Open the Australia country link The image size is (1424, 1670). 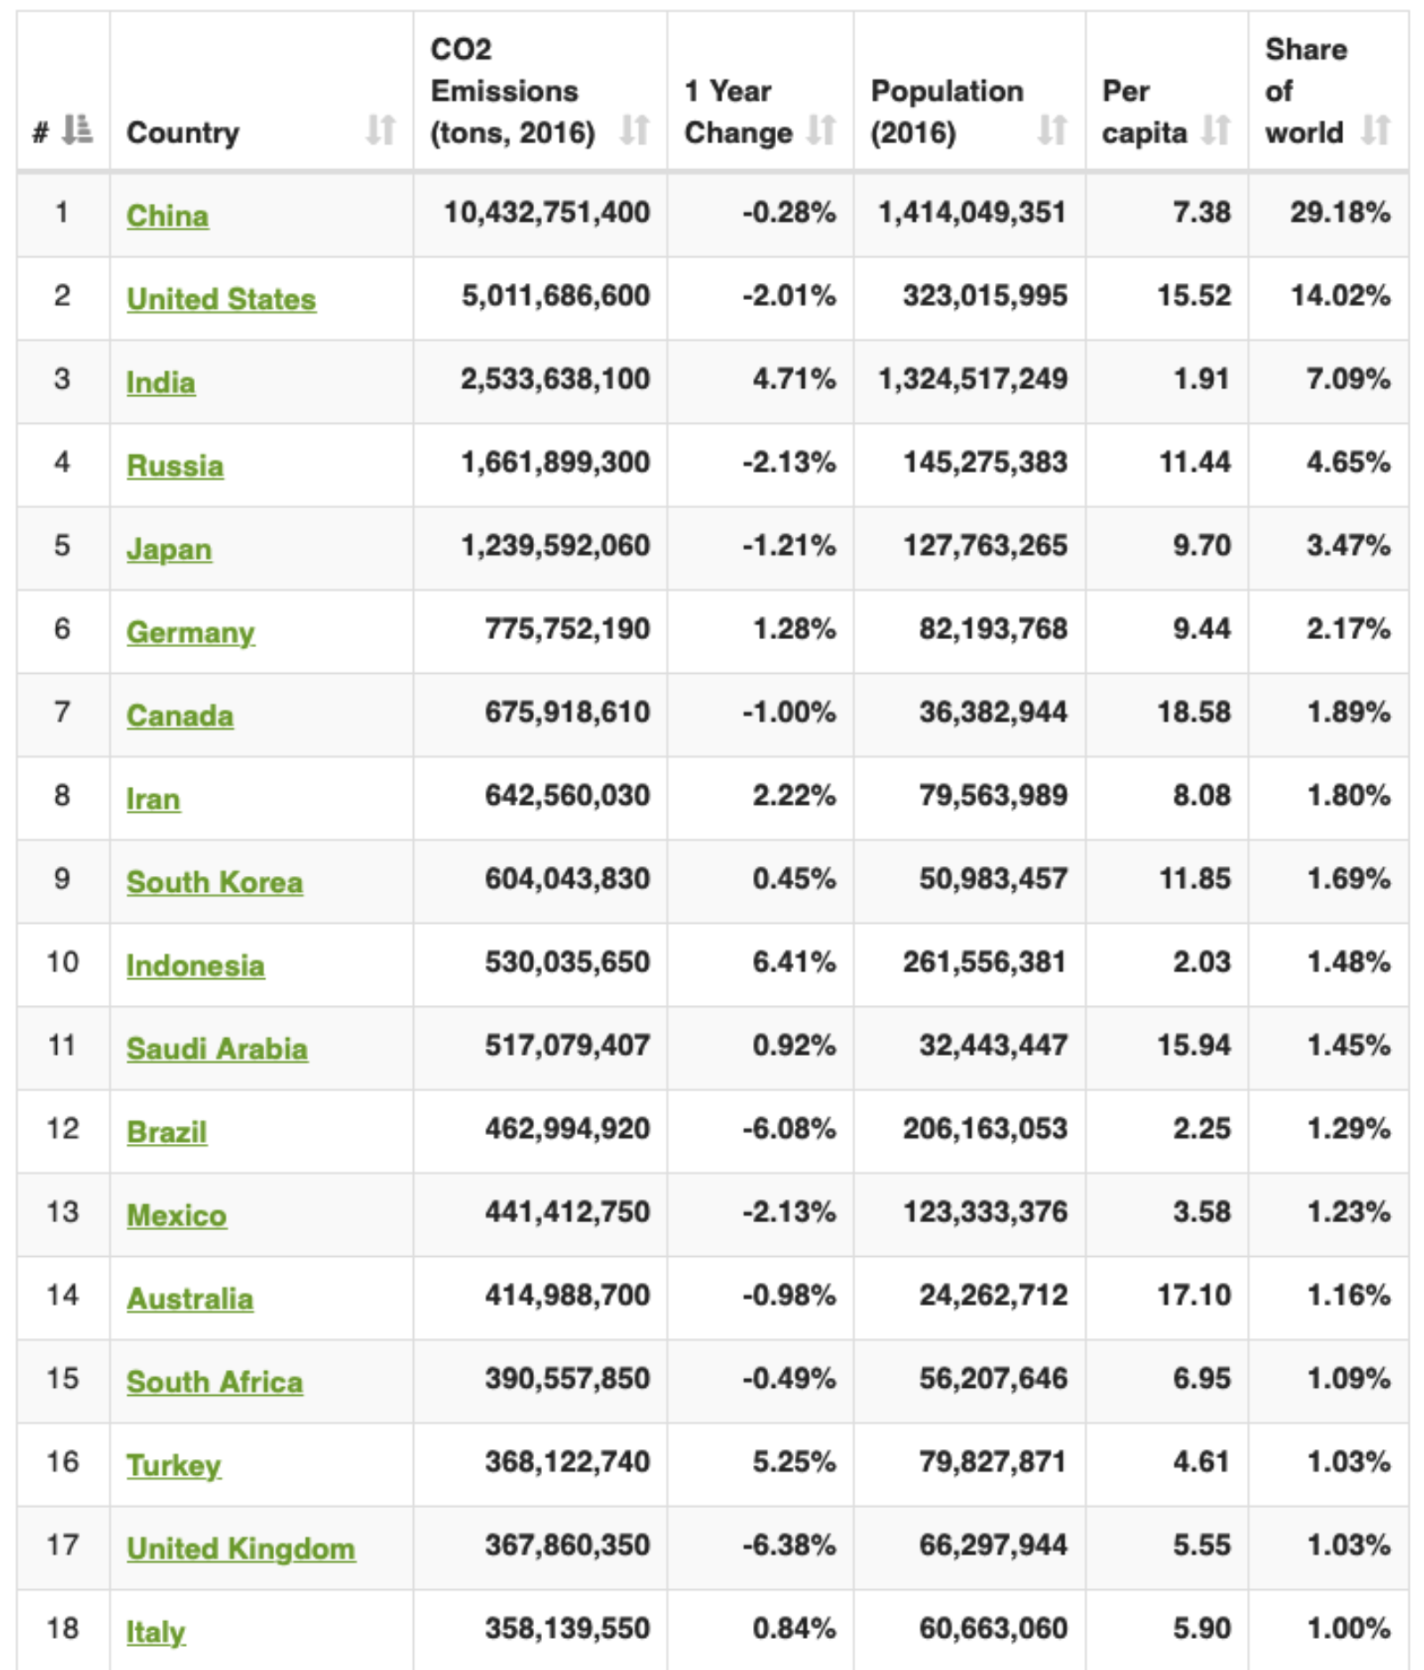coord(190,1299)
